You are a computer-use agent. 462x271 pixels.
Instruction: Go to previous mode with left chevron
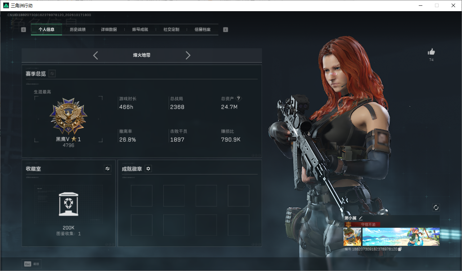click(95, 55)
